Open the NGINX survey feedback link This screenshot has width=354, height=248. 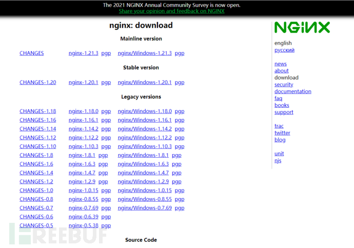[171, 11]
